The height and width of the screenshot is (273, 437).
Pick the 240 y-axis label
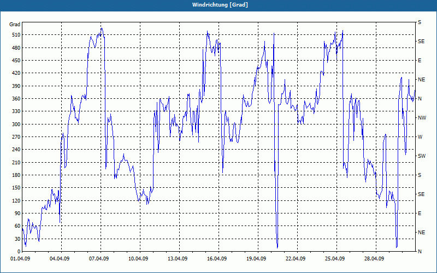(16, 150)
